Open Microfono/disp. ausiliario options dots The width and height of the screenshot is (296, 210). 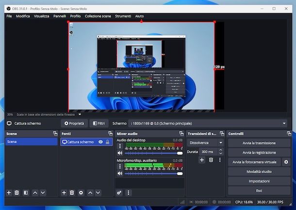120,166
